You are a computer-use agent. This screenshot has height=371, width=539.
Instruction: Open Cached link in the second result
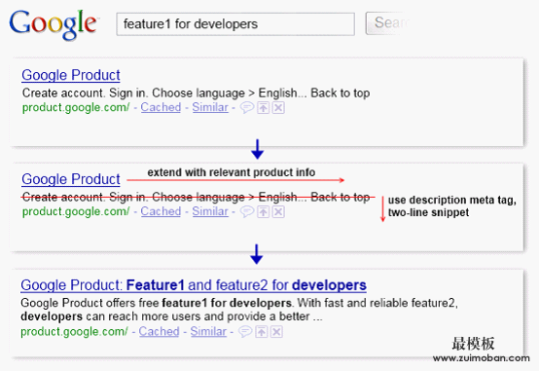point(161,211)
